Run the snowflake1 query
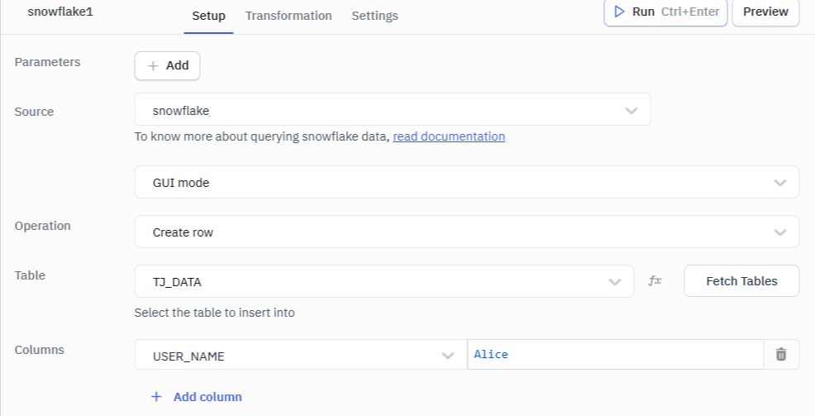The height and width of the screenshot is (416, 815). tap(665, 12)
